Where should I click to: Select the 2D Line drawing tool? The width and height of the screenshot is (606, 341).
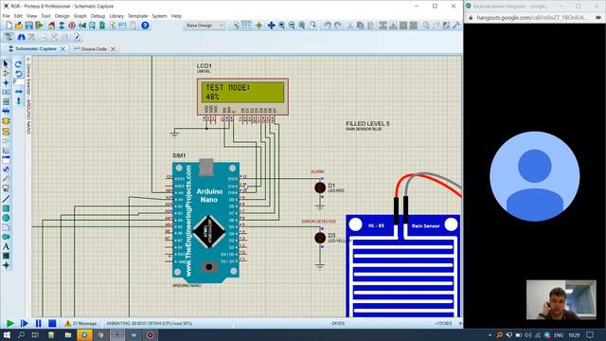pyautogui.click(x=6, y=199)
